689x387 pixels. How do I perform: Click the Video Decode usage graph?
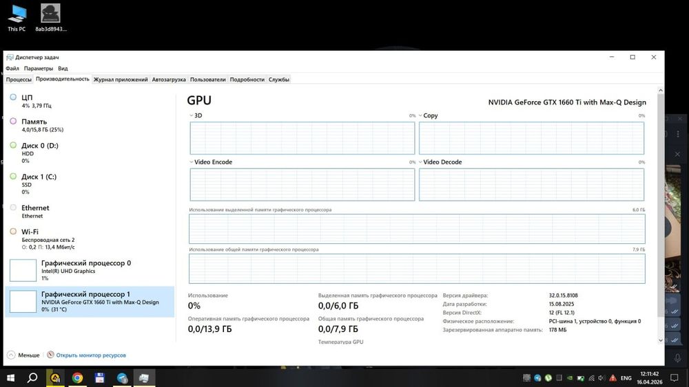pyautogui.click(x=531, y=184)
